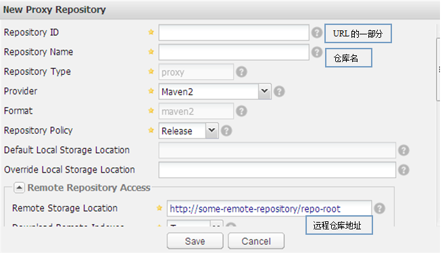Click the Repository Policy Release text box
The height and width of the screenshot is (253, 442).
pyautogui.click(x=182, y=131)
